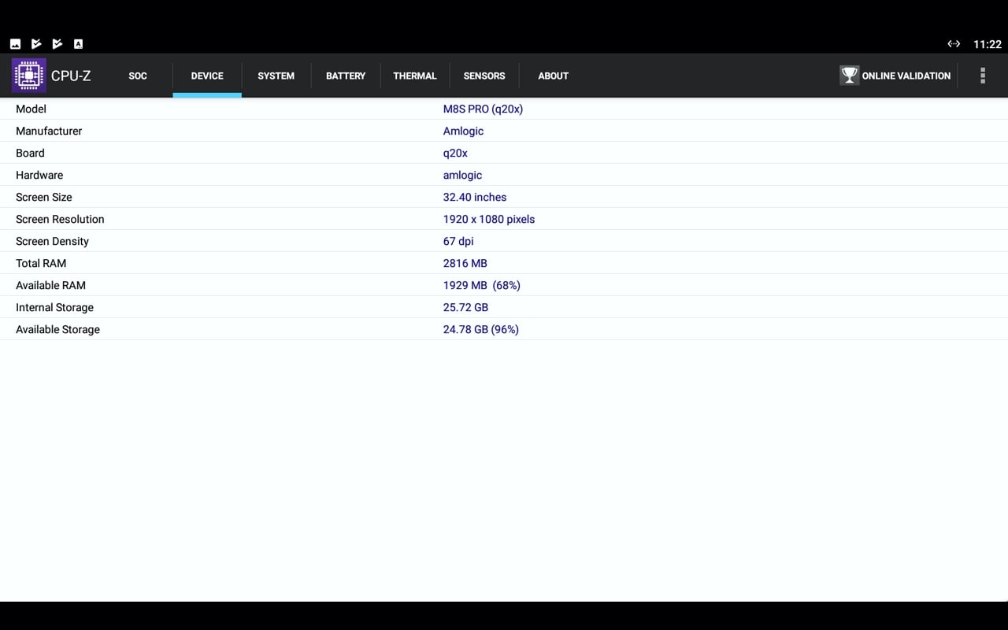The width and height of the screenshot is (1008, 630).
Task: Select the "1929 MB (68%)" value
Action: pos(482,285)
